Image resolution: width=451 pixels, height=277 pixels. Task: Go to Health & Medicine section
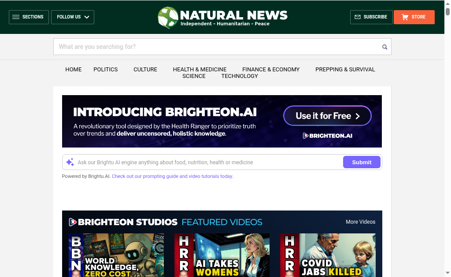click(x=200, y=69)
